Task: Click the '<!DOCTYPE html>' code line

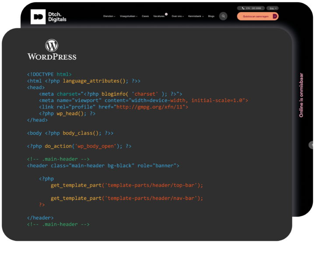Action: click(49, 74)
